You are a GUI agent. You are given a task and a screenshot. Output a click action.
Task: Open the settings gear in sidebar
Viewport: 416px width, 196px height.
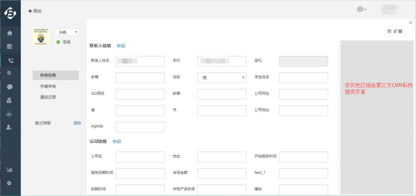pyautogui.click(x=9, y=183)
